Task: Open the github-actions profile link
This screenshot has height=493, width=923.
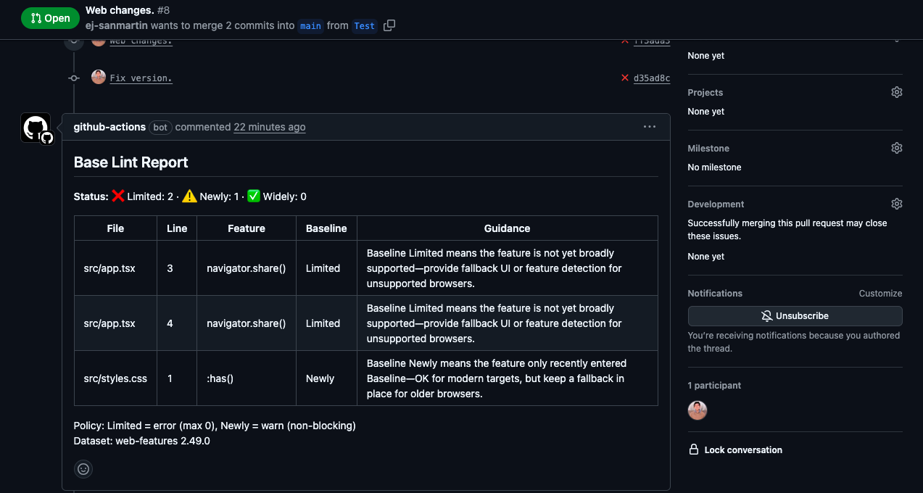Action: (x=109, y=127)
